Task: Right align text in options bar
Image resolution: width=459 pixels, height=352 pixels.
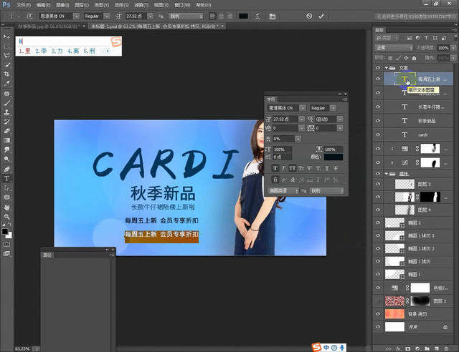Action: 229,16
